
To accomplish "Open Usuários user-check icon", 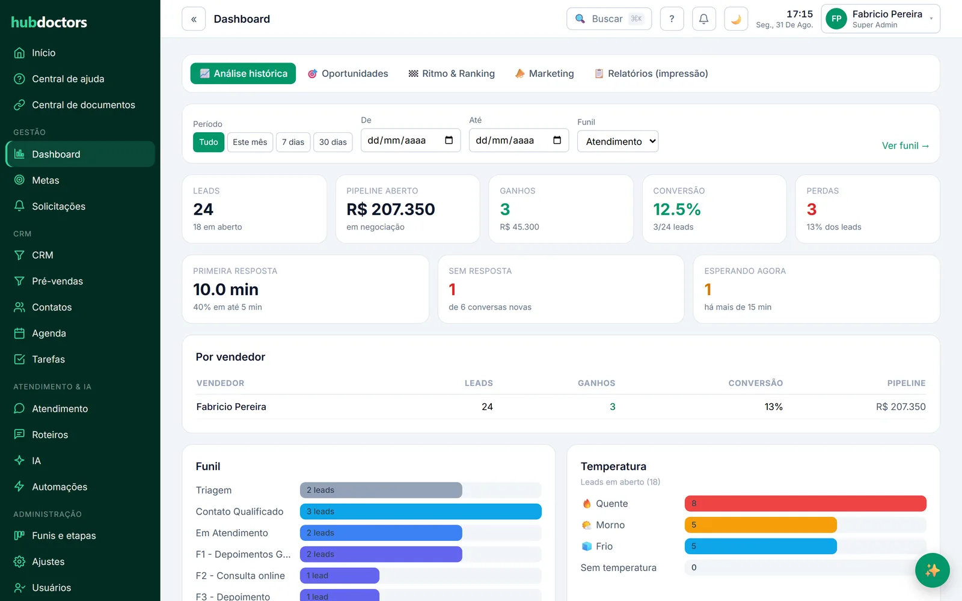I will point(19,588).
